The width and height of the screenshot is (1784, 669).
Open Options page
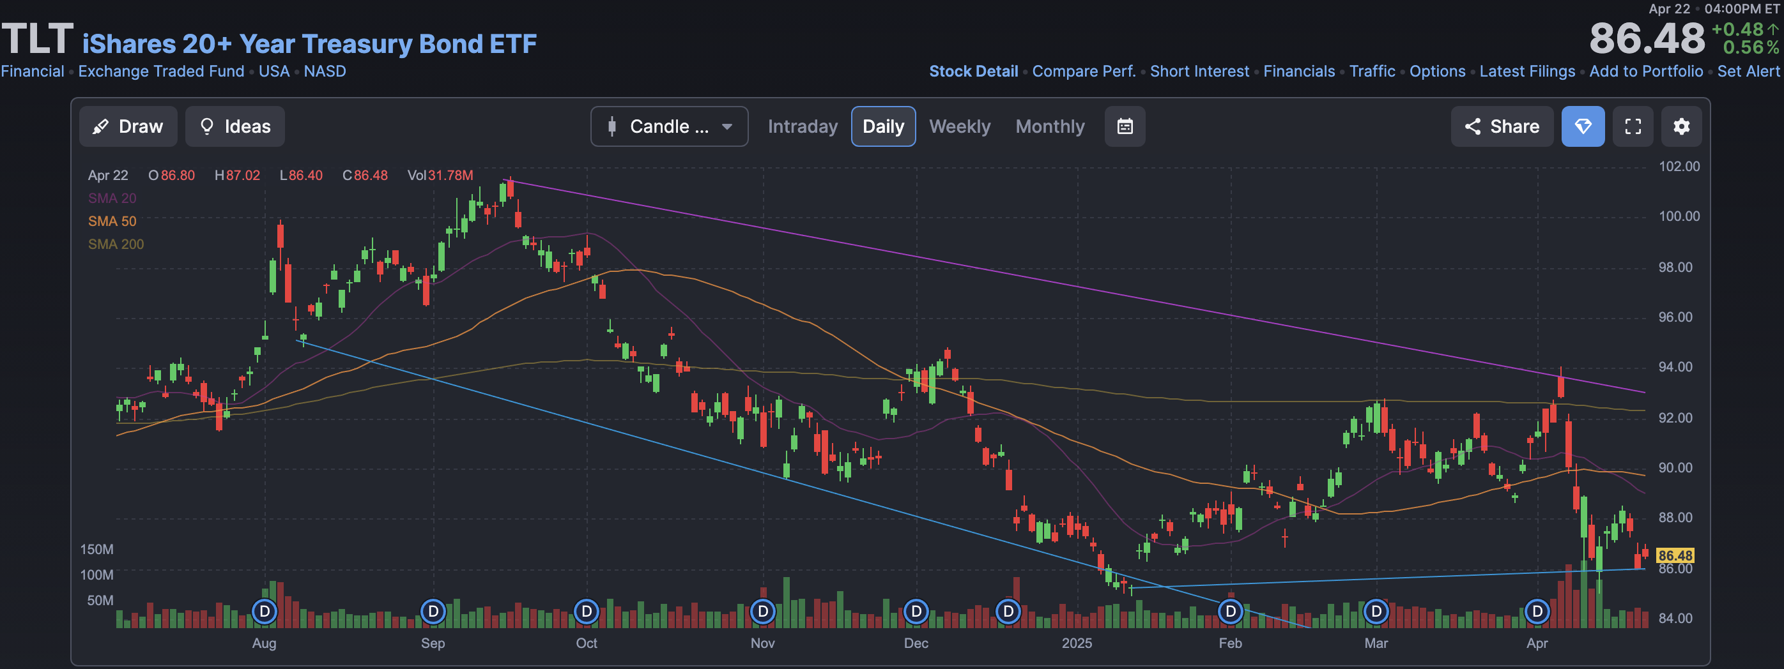1437,71
